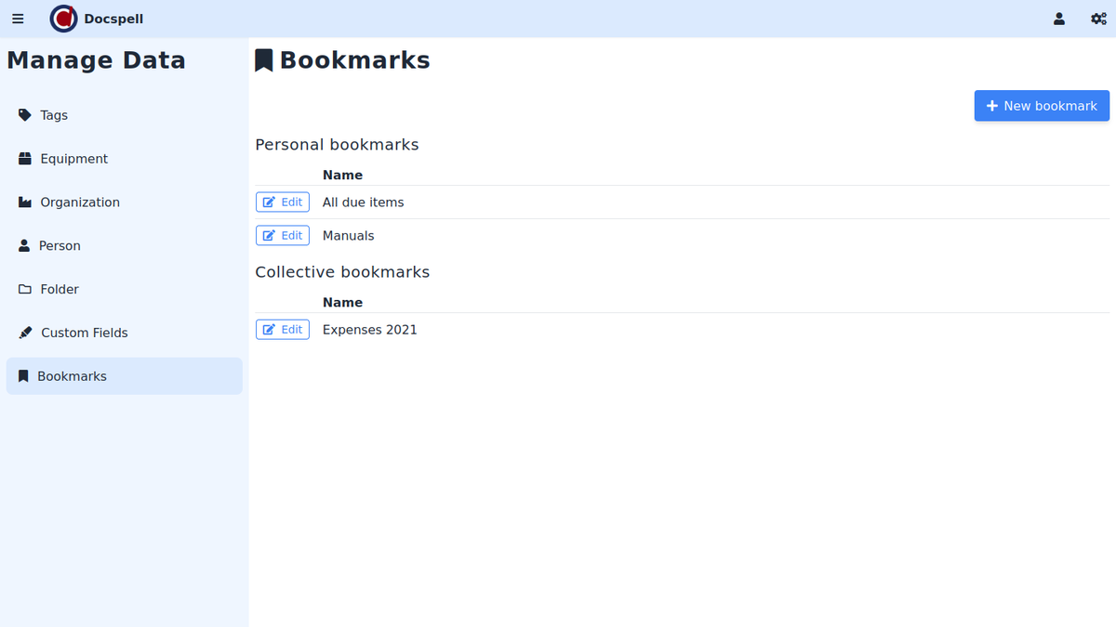
Task: Click the Docspell title text
Action: tap(113, 19)
